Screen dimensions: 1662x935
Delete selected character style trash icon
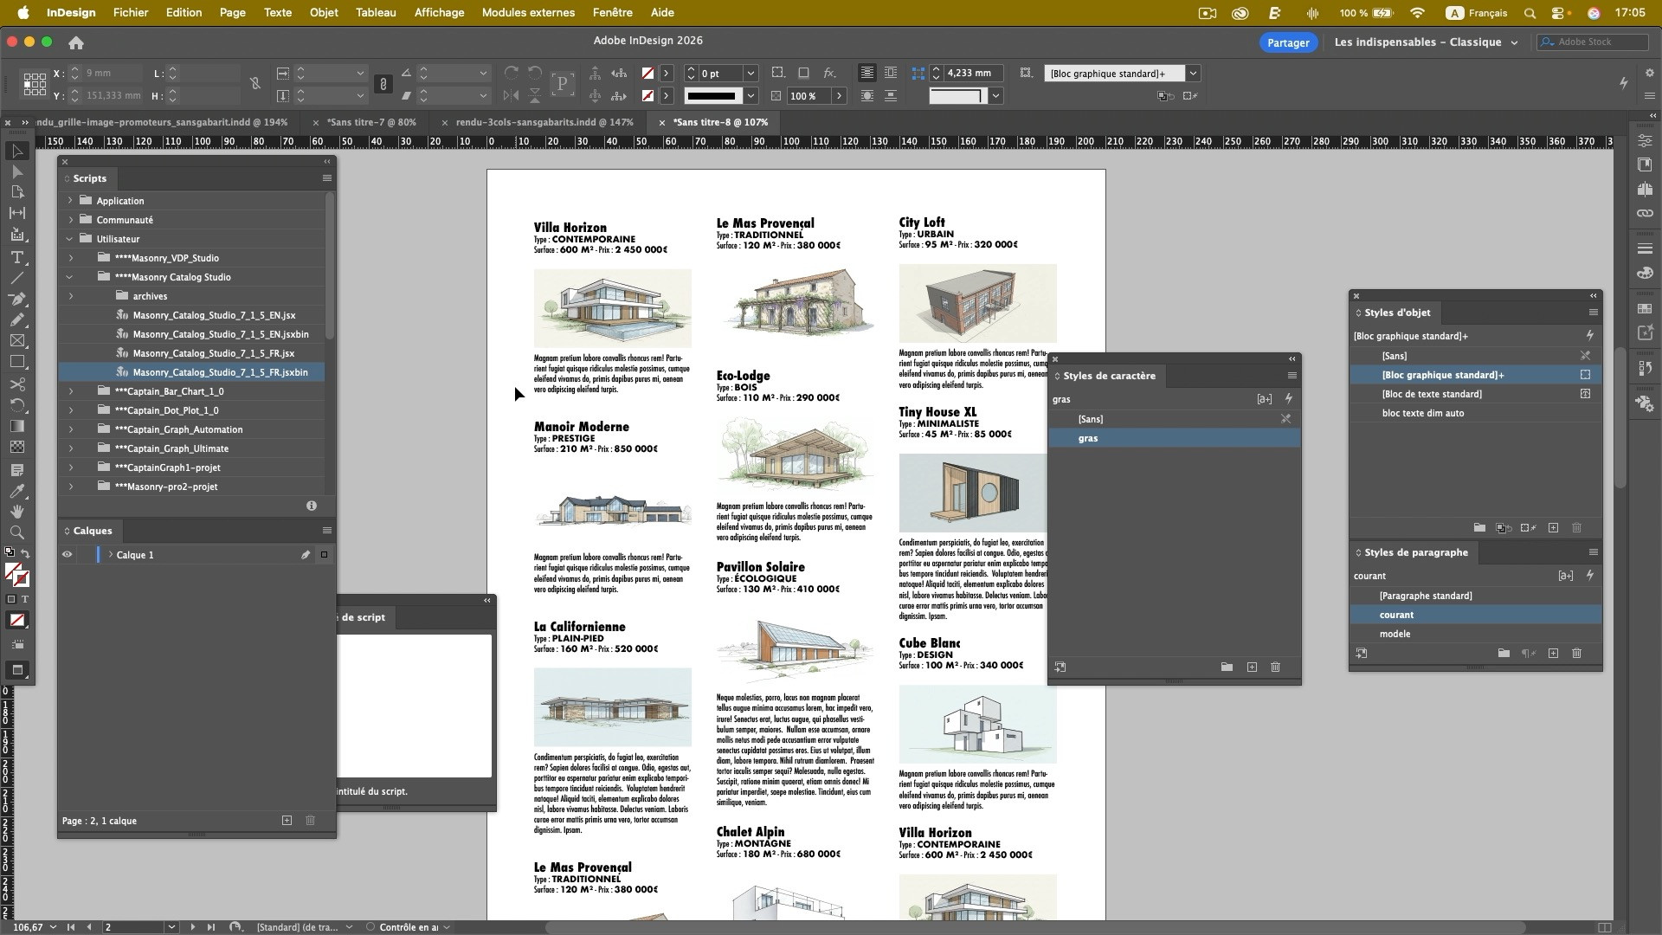(1275, 667)
